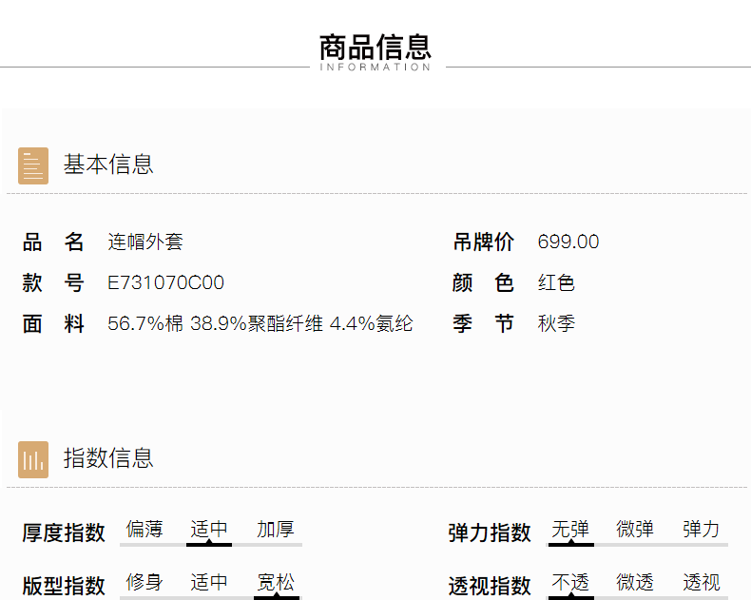Image resolution: width=751 pixels, height=600 pixels.
Task: Select the season value 秋季
Action: click(556, 323)
